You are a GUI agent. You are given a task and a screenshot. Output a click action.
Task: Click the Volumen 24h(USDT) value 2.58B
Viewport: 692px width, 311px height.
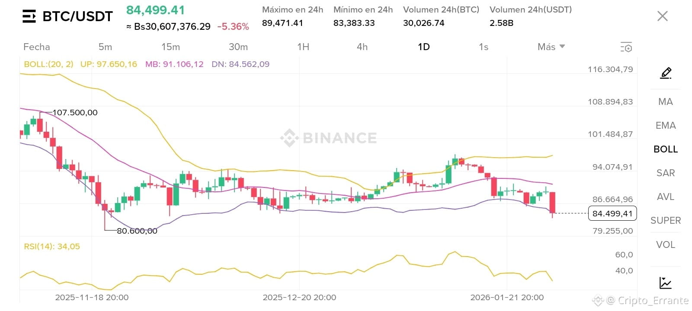[x=501, y=23]
